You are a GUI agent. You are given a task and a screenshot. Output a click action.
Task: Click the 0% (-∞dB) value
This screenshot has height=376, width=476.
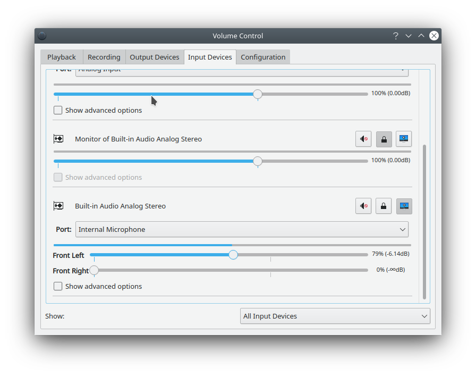coord(390,270)
